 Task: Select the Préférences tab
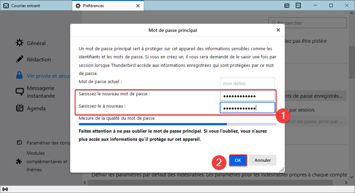(108, 6)
